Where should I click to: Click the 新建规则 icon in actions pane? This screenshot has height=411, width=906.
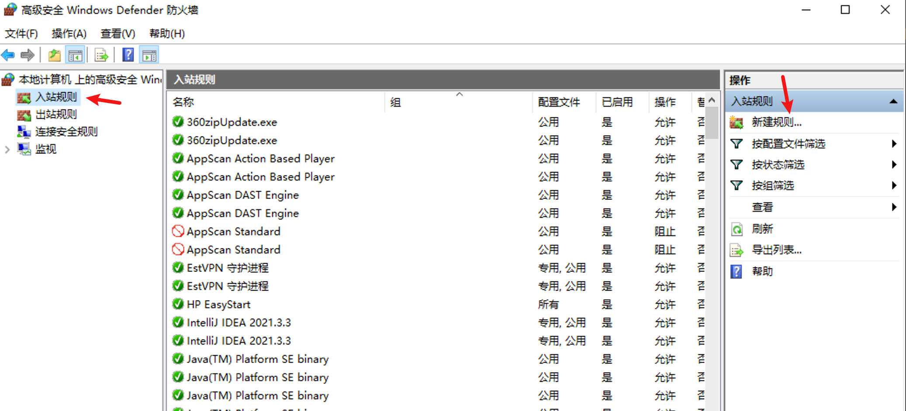(737, 123)
